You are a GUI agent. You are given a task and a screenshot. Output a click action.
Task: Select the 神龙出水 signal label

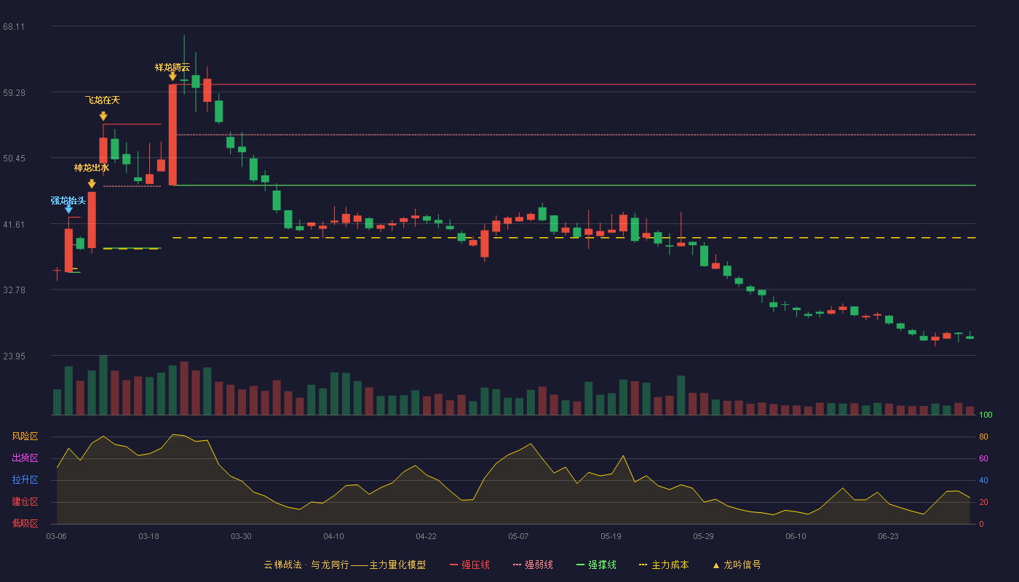point(92,168)
